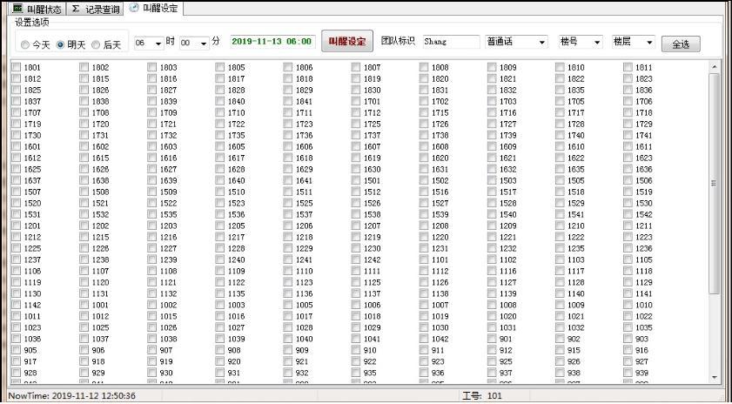This screenshot has height=404, width=732.
Task: Enable checkbox for room 1242
Action: click(x=356, y=259)
